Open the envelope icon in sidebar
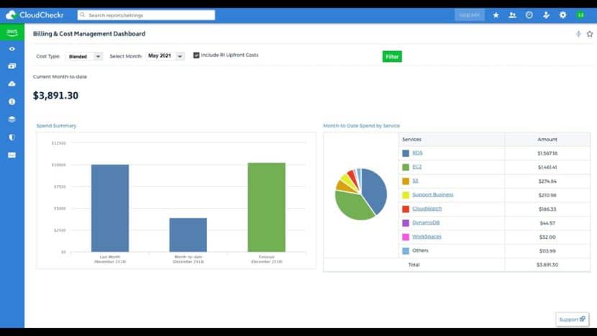The height and width of the screenshot is (336, 597). 12,155
